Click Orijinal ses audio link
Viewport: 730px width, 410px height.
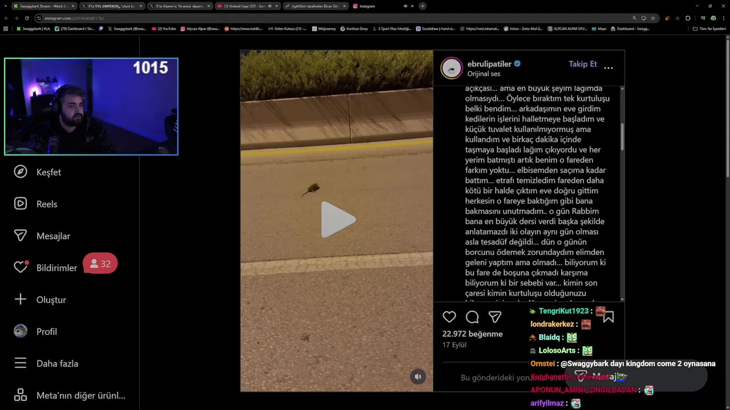[x=484, y=74]
